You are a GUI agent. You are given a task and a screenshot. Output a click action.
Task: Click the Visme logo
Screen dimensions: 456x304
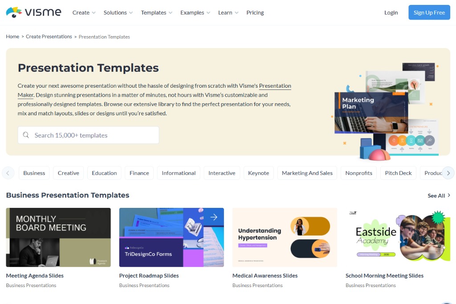[33, 12]
